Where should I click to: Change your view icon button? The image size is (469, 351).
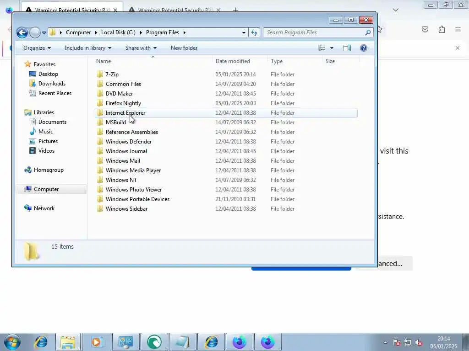[322, 48]
